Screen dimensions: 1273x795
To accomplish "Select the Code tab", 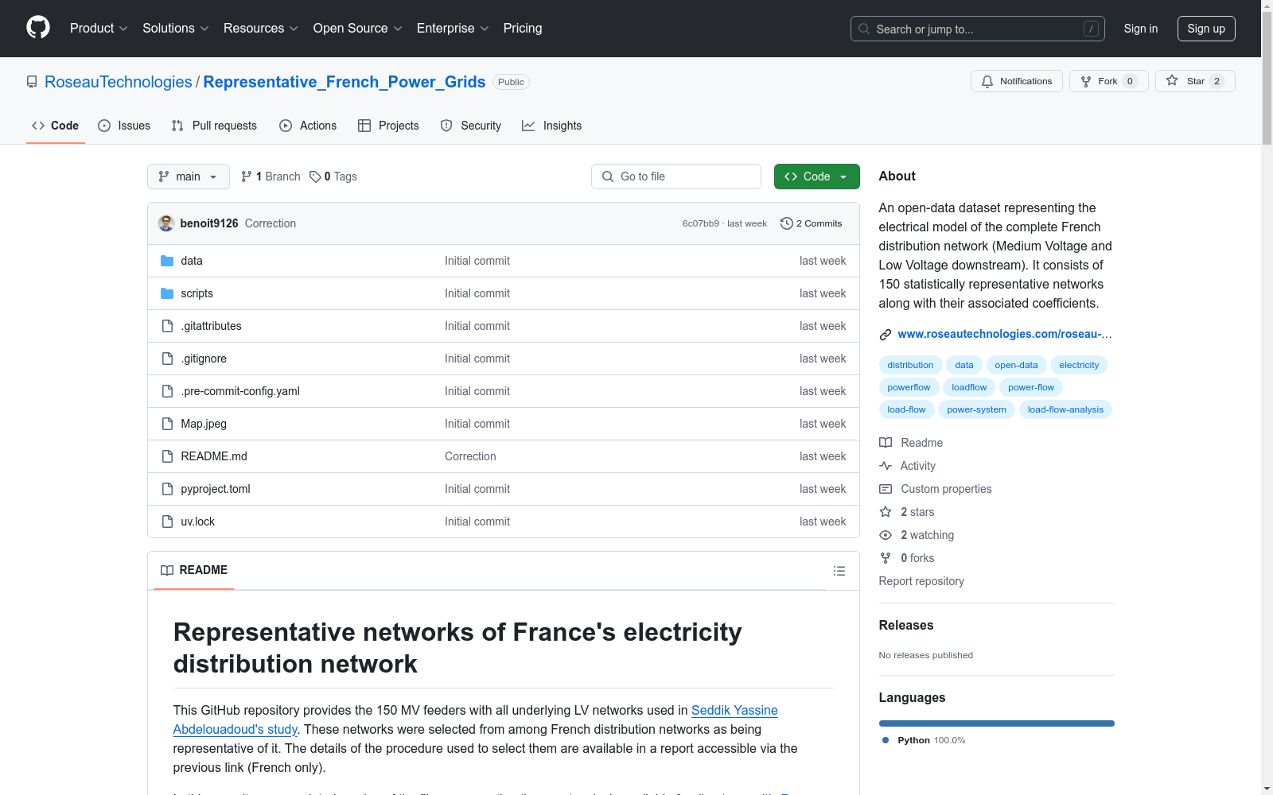I will (x=56, y=126).
